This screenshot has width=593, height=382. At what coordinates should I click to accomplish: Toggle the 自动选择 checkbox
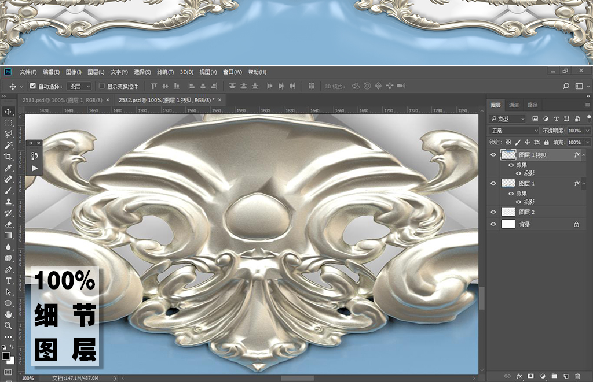pyautogui.click(x=32, y=86)
